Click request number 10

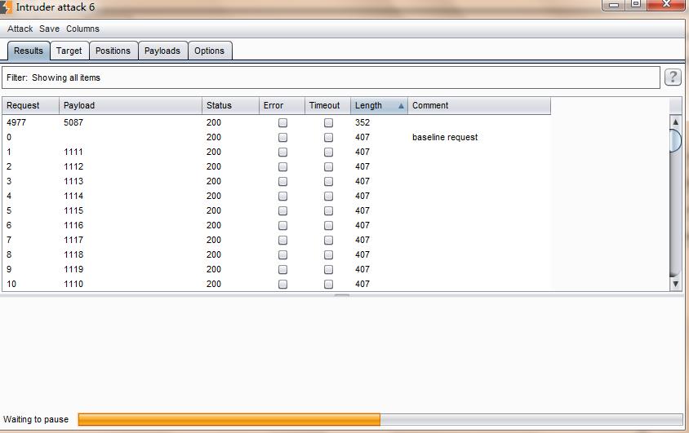pyautogui.click(x=11, y=284)
